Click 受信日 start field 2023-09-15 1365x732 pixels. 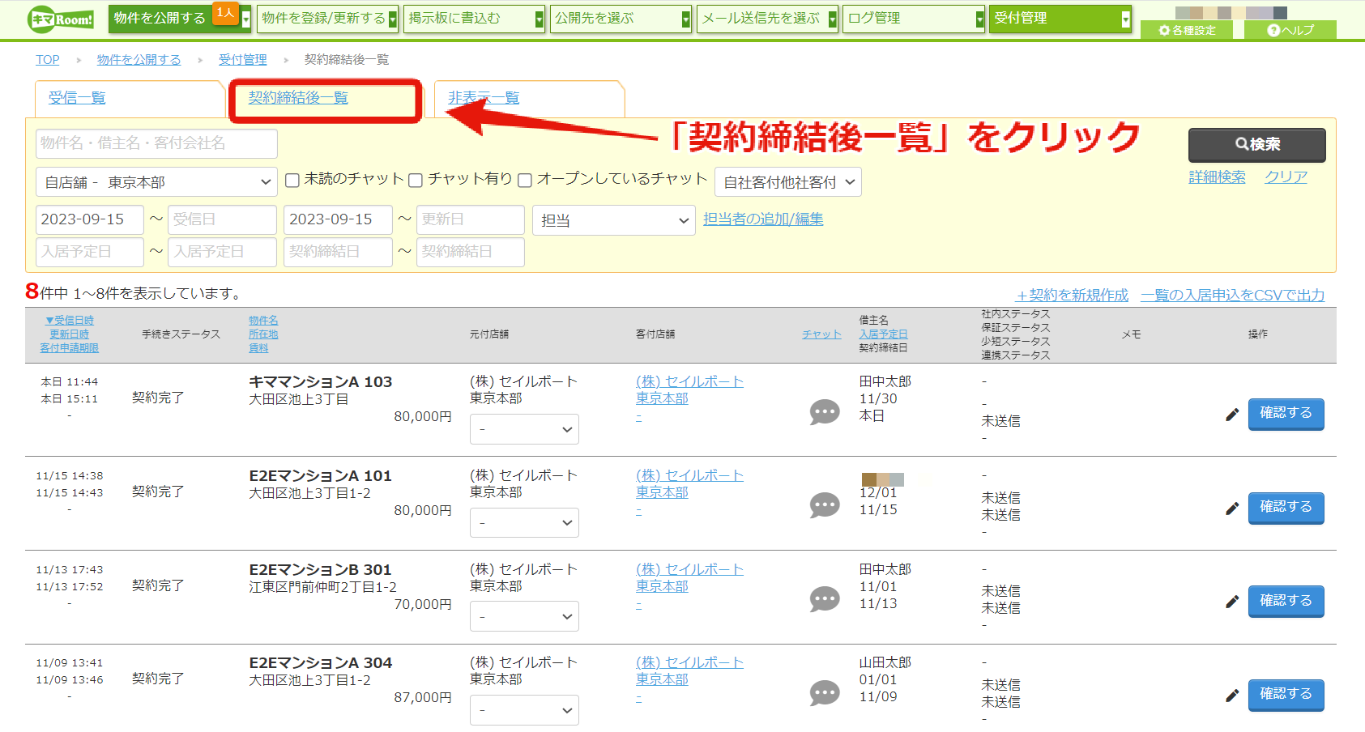90,219
